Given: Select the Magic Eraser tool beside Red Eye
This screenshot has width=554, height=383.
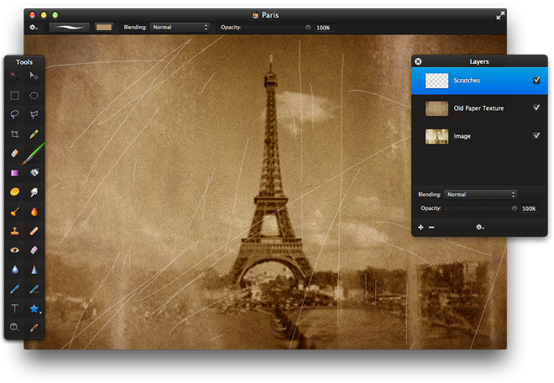Looking at the screenshot, I should click(34, 250).
